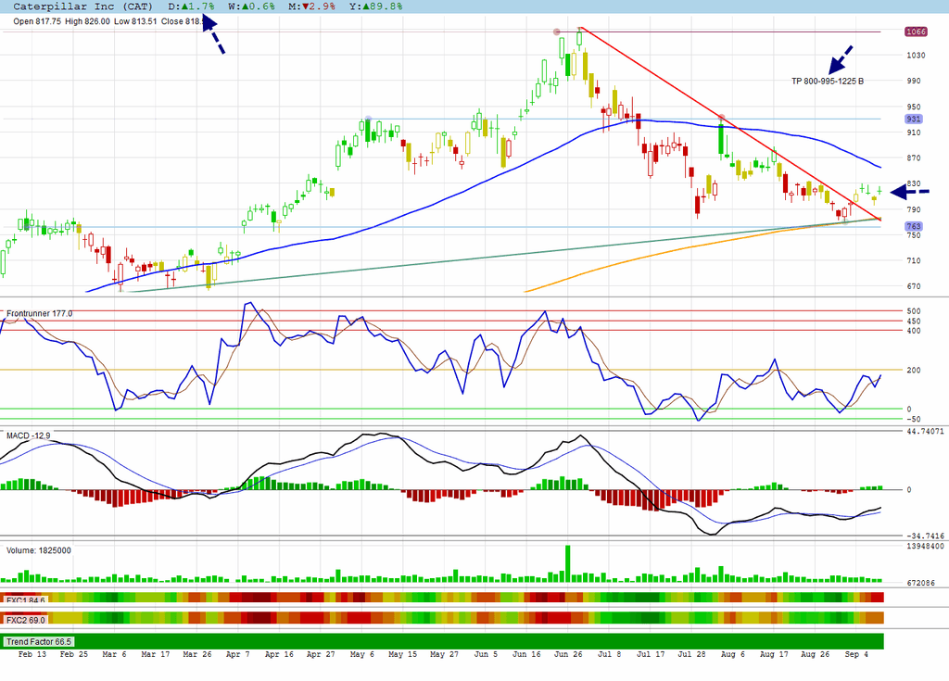
Task: Click the Caterpillar Inc (CAT) title
Action: 82,6
